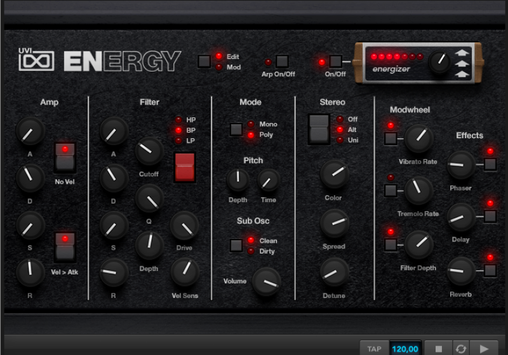The image size is (508, 355).
Task: Switch the Mono/Poly mode button
Action: pos(236,129)
